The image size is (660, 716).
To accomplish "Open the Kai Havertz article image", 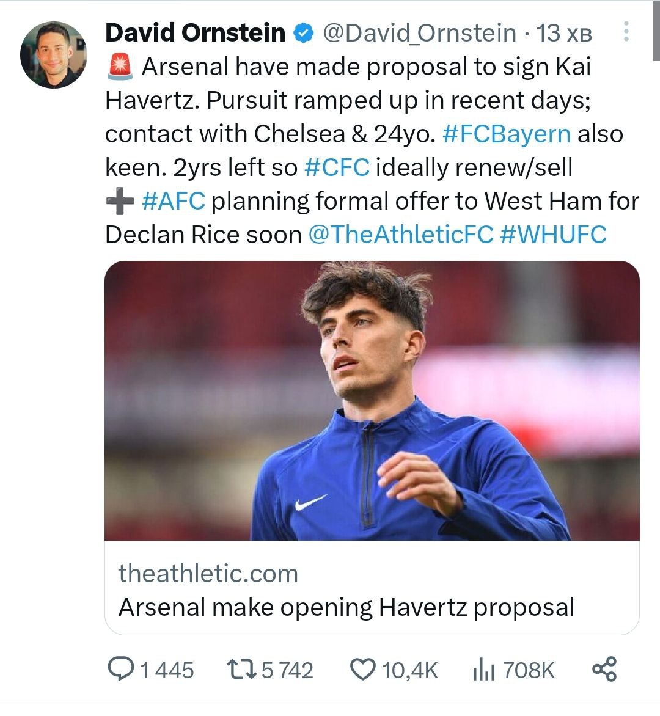I will (x=372, y=400).
